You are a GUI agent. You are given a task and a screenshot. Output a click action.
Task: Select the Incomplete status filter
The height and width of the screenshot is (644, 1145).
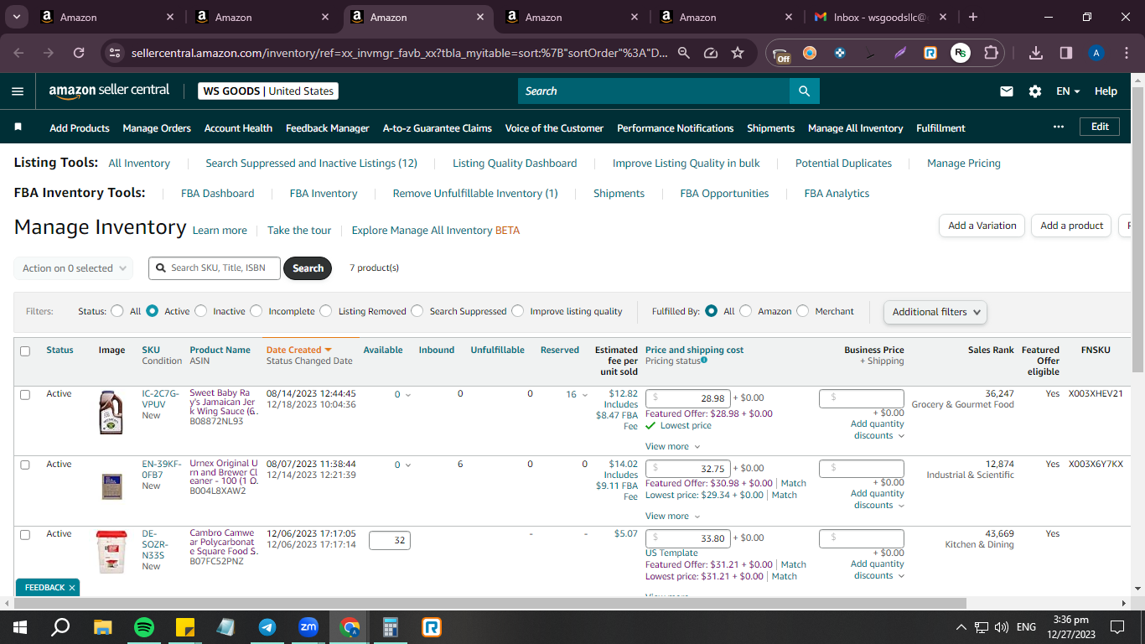[256, 311]
